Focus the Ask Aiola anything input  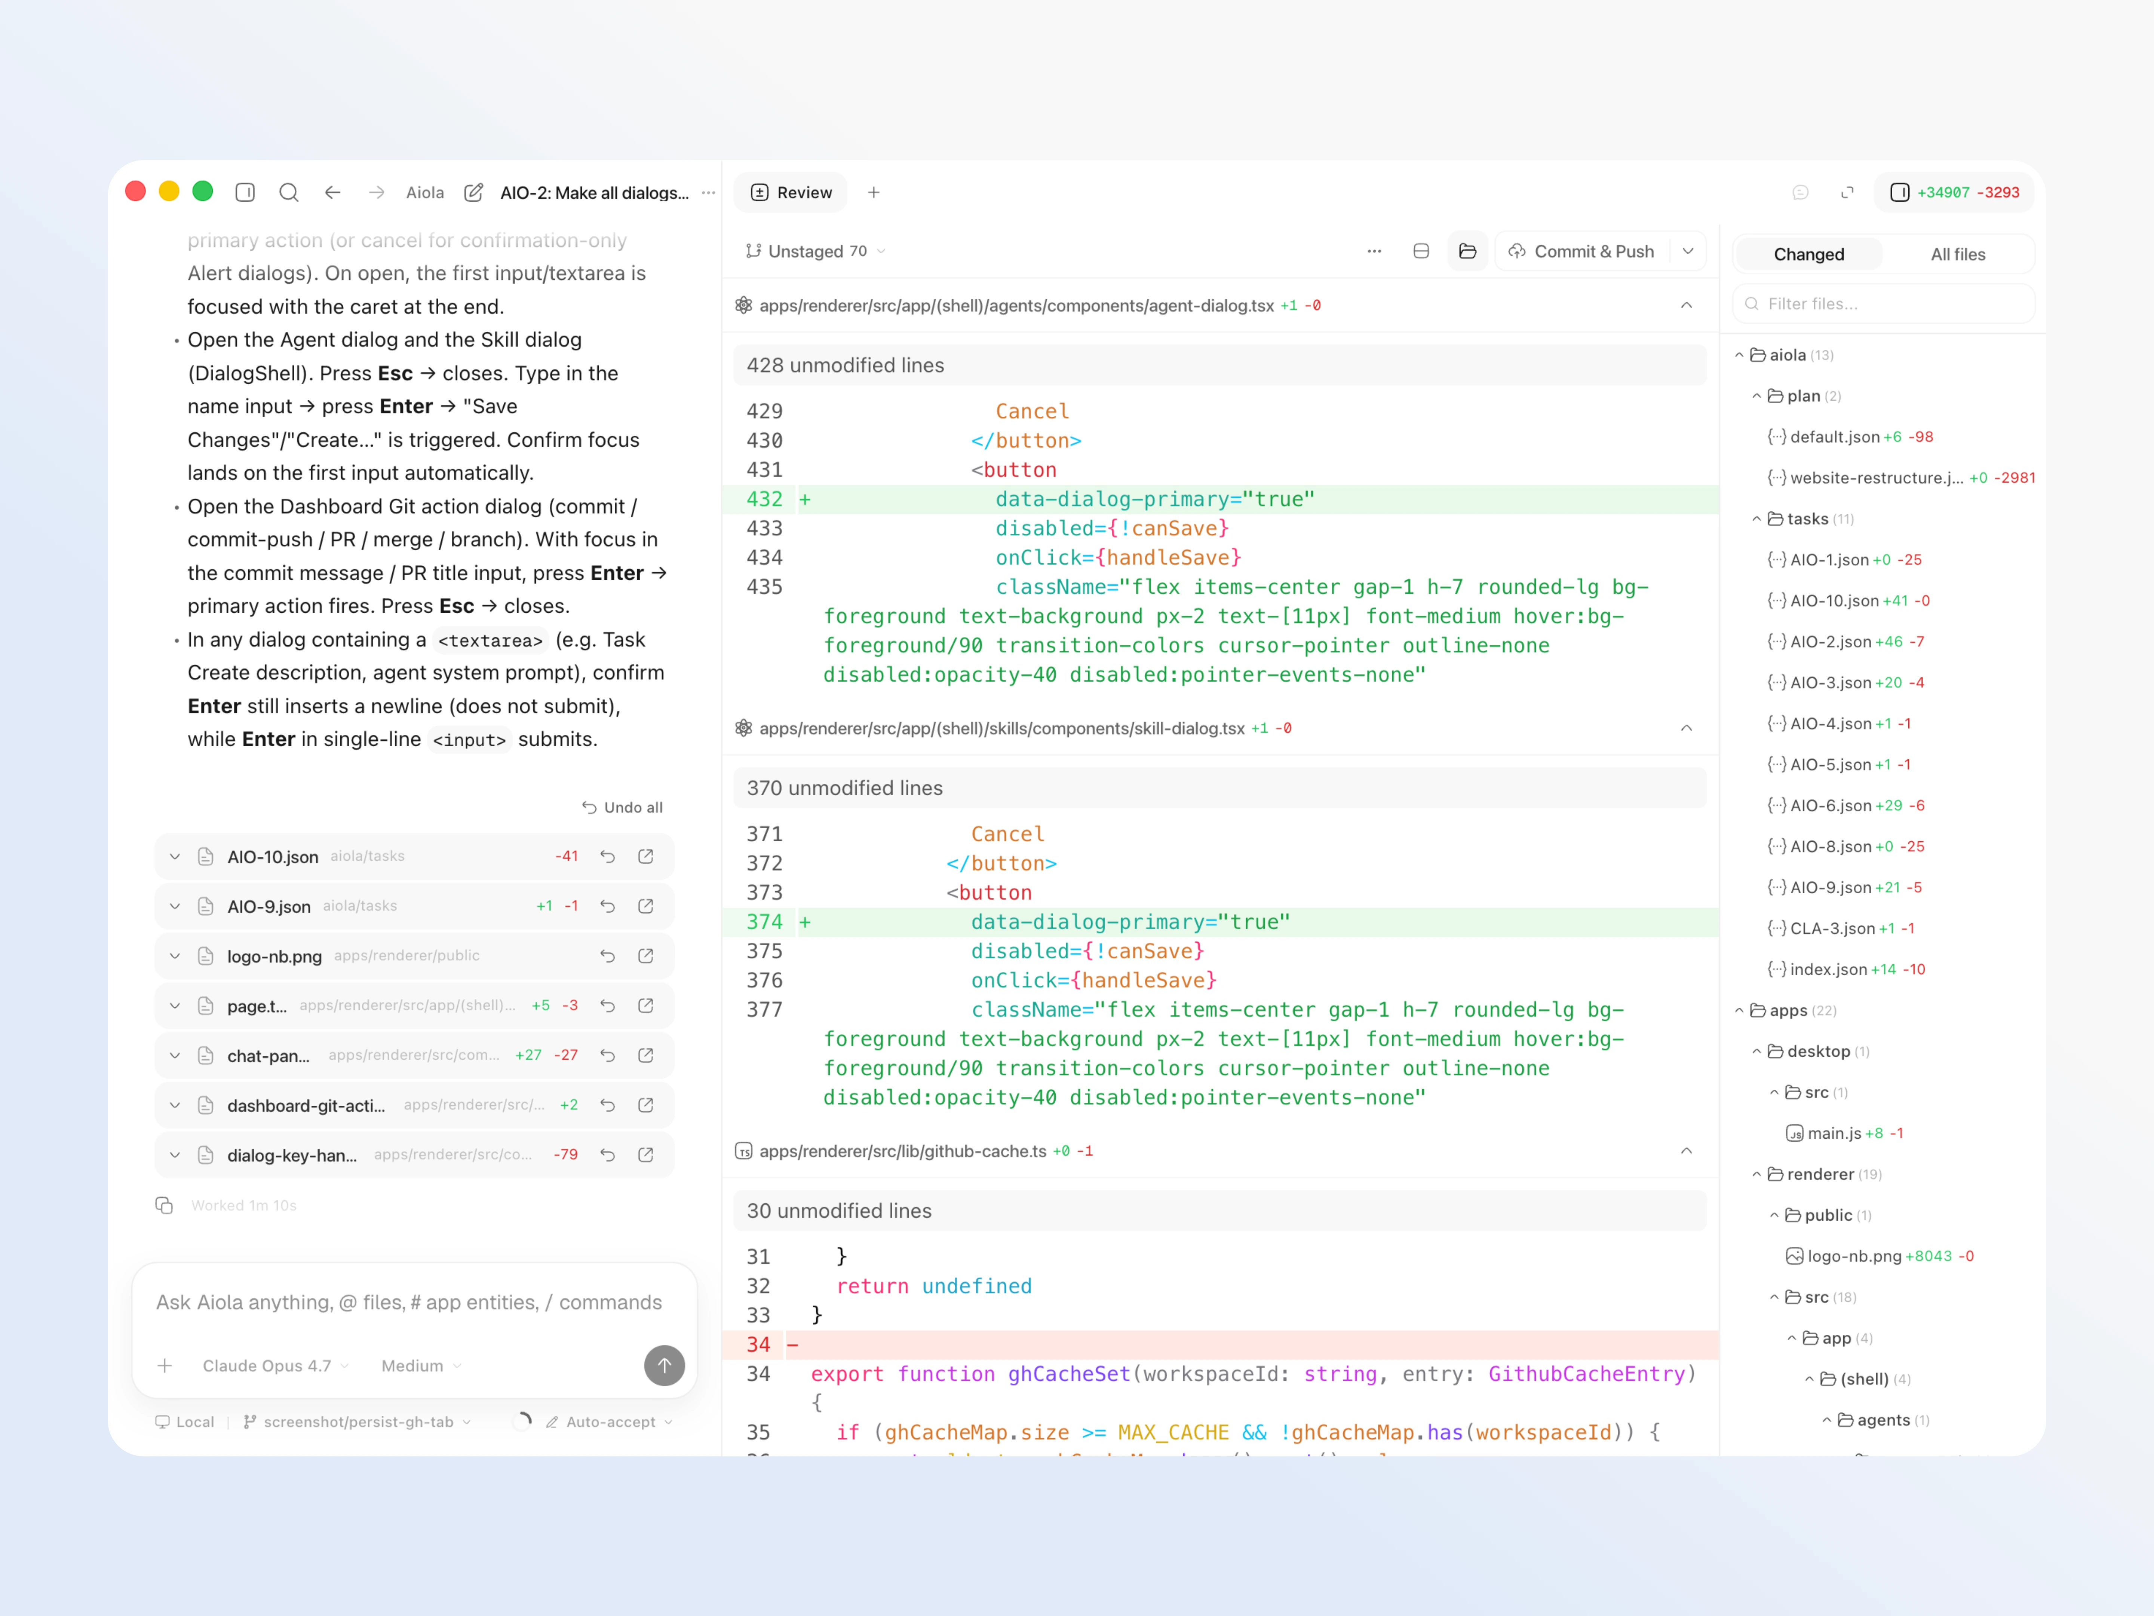pyautogui.click(x=409, y=1303)
